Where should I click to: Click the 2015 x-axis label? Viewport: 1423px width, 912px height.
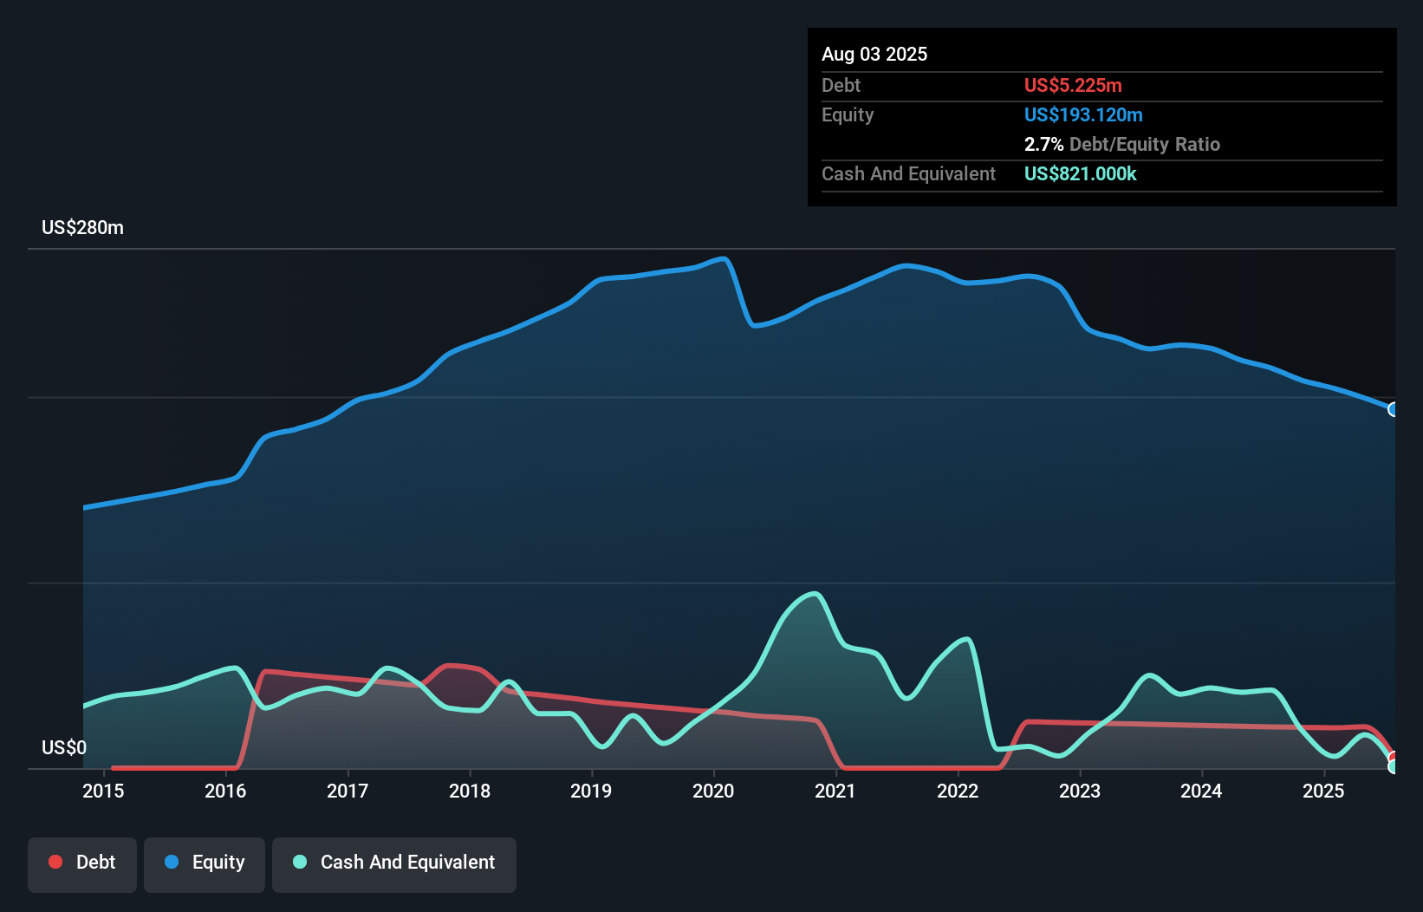(103, 791)
